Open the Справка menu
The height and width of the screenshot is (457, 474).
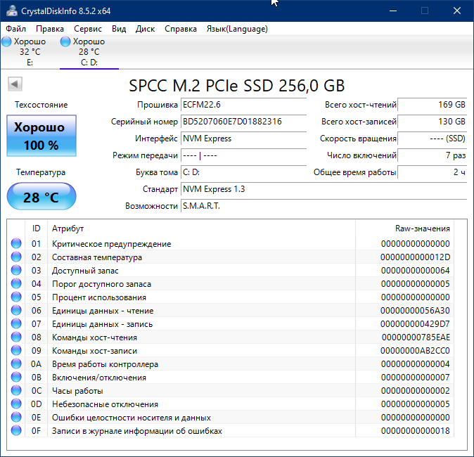tap(181, 29)
